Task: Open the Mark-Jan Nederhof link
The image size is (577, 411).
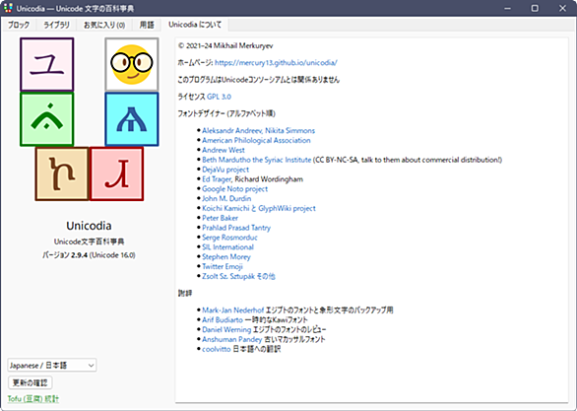Action: pyautogui.click(x=233, y=310)
